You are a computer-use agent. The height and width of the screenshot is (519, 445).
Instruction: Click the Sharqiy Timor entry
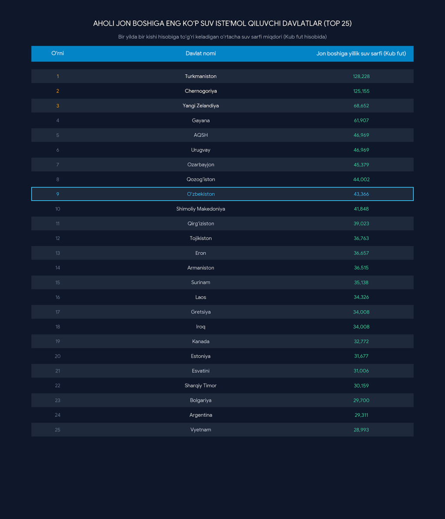point(201,386)
